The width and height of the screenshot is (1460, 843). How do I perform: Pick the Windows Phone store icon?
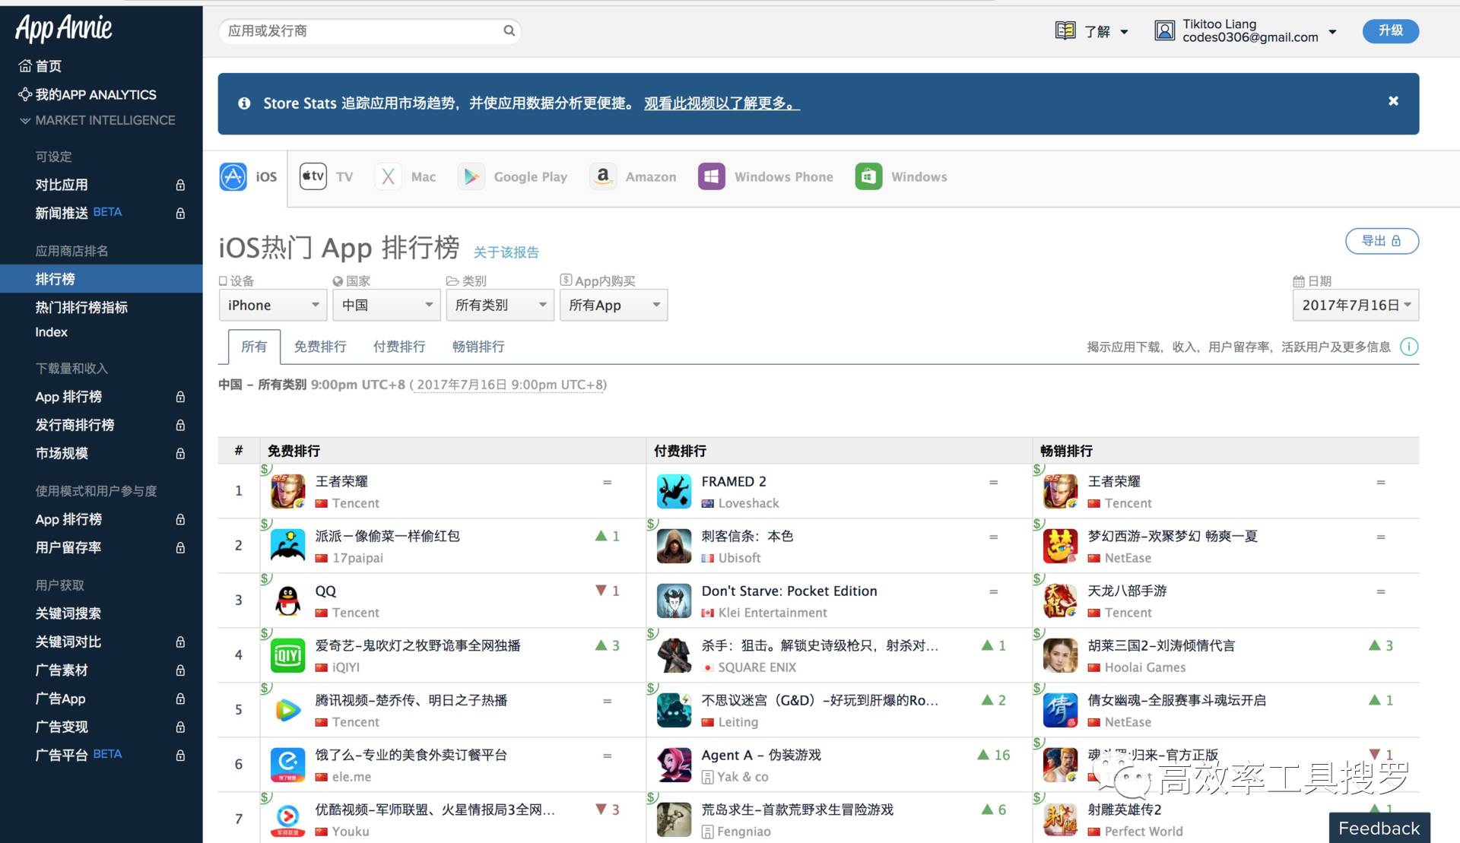(712, 176)
